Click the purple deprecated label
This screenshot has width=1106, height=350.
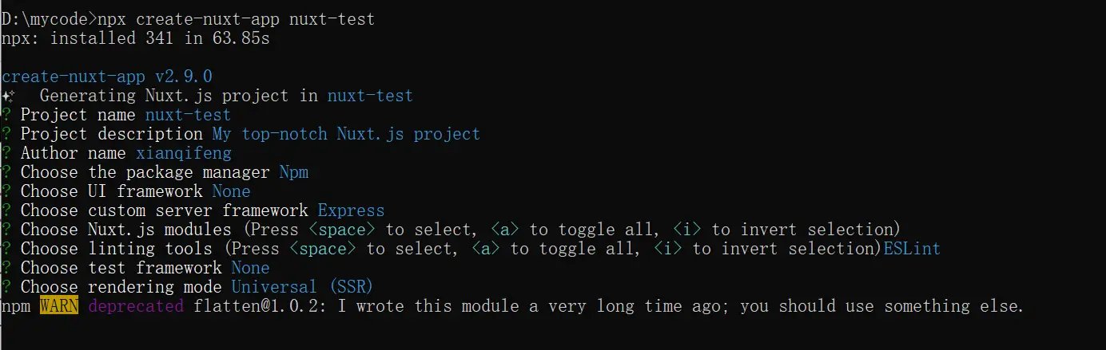[136, 306]
